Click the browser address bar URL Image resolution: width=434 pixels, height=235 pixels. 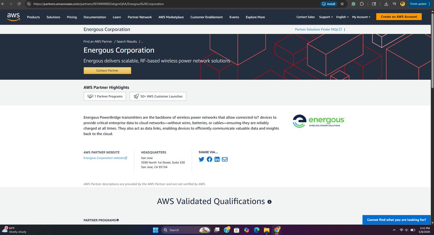pos(98,4)
